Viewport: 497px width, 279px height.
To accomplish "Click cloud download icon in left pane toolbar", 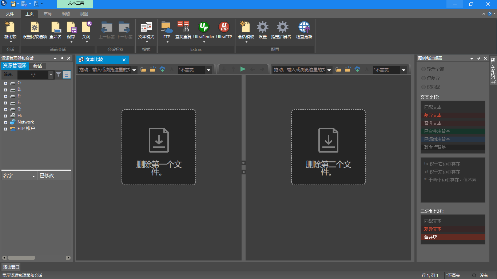I will (x=162, y=69).
